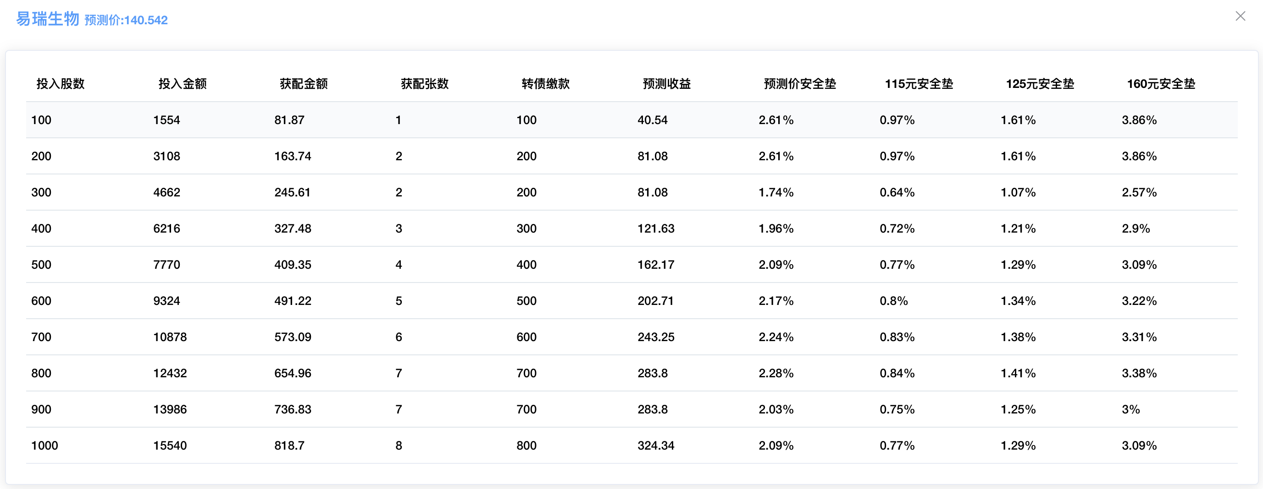Close the 易瑞生物 dialog with the X
Image resolution: width=1263 pixels, height=489 pixels.
tap(1240, 16)
